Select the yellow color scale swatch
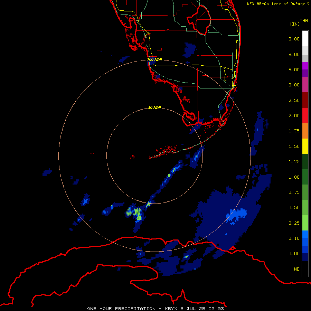311x311 pixels. coord(305,146)
